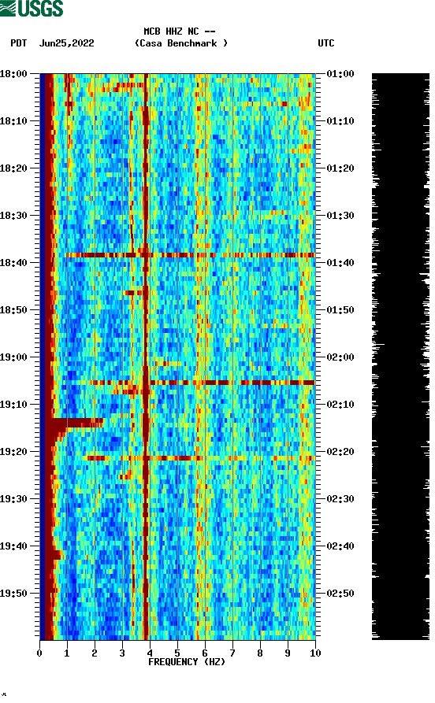Click the frequency axis label 7
435x703 pixels.
coord(232,653)
